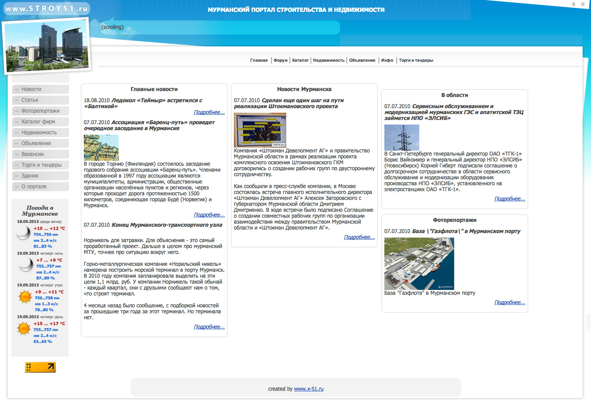The width and height of the screenshot is (591, 404).
Task: Click the sun icon for Thursday morning
Action: [25, 297]
